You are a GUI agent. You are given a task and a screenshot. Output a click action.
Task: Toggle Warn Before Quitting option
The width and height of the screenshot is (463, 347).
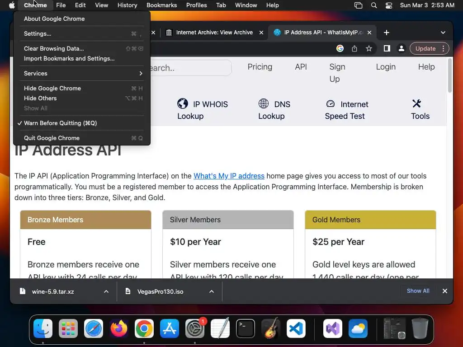pyautogui.click(x=82, y=123)
